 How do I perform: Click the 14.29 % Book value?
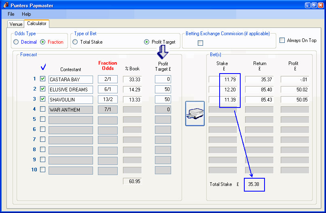point(132,90)
